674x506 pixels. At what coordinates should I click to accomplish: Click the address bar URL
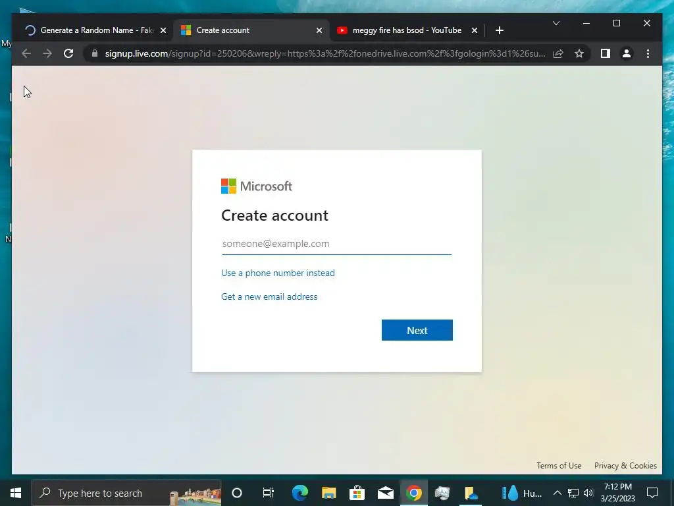(x=325, y=53)
